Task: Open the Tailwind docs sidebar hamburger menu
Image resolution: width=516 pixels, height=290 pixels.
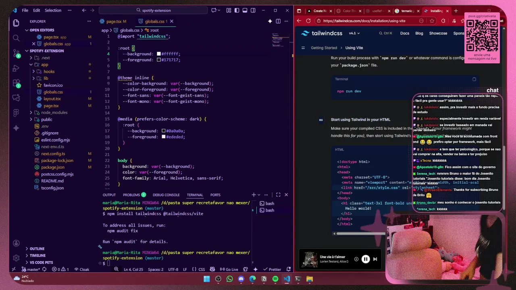Action: [x=303, y=48]
